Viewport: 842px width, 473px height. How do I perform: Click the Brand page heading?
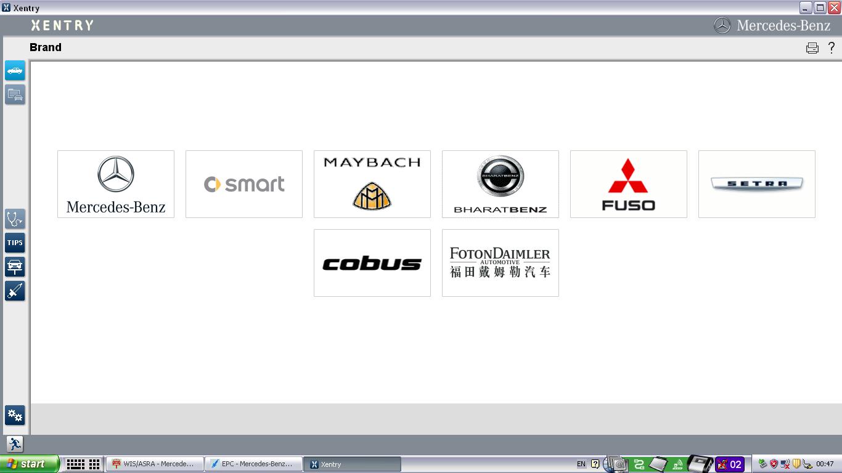[x=46, y=47]
